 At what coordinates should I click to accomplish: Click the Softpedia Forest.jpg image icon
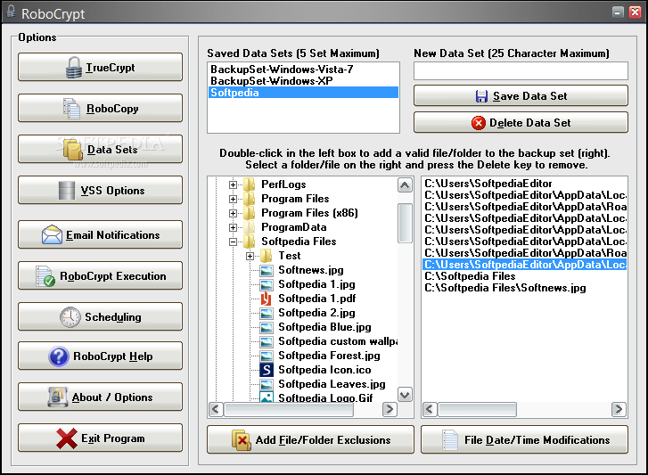pyautogui.click(x=267, y=356)
